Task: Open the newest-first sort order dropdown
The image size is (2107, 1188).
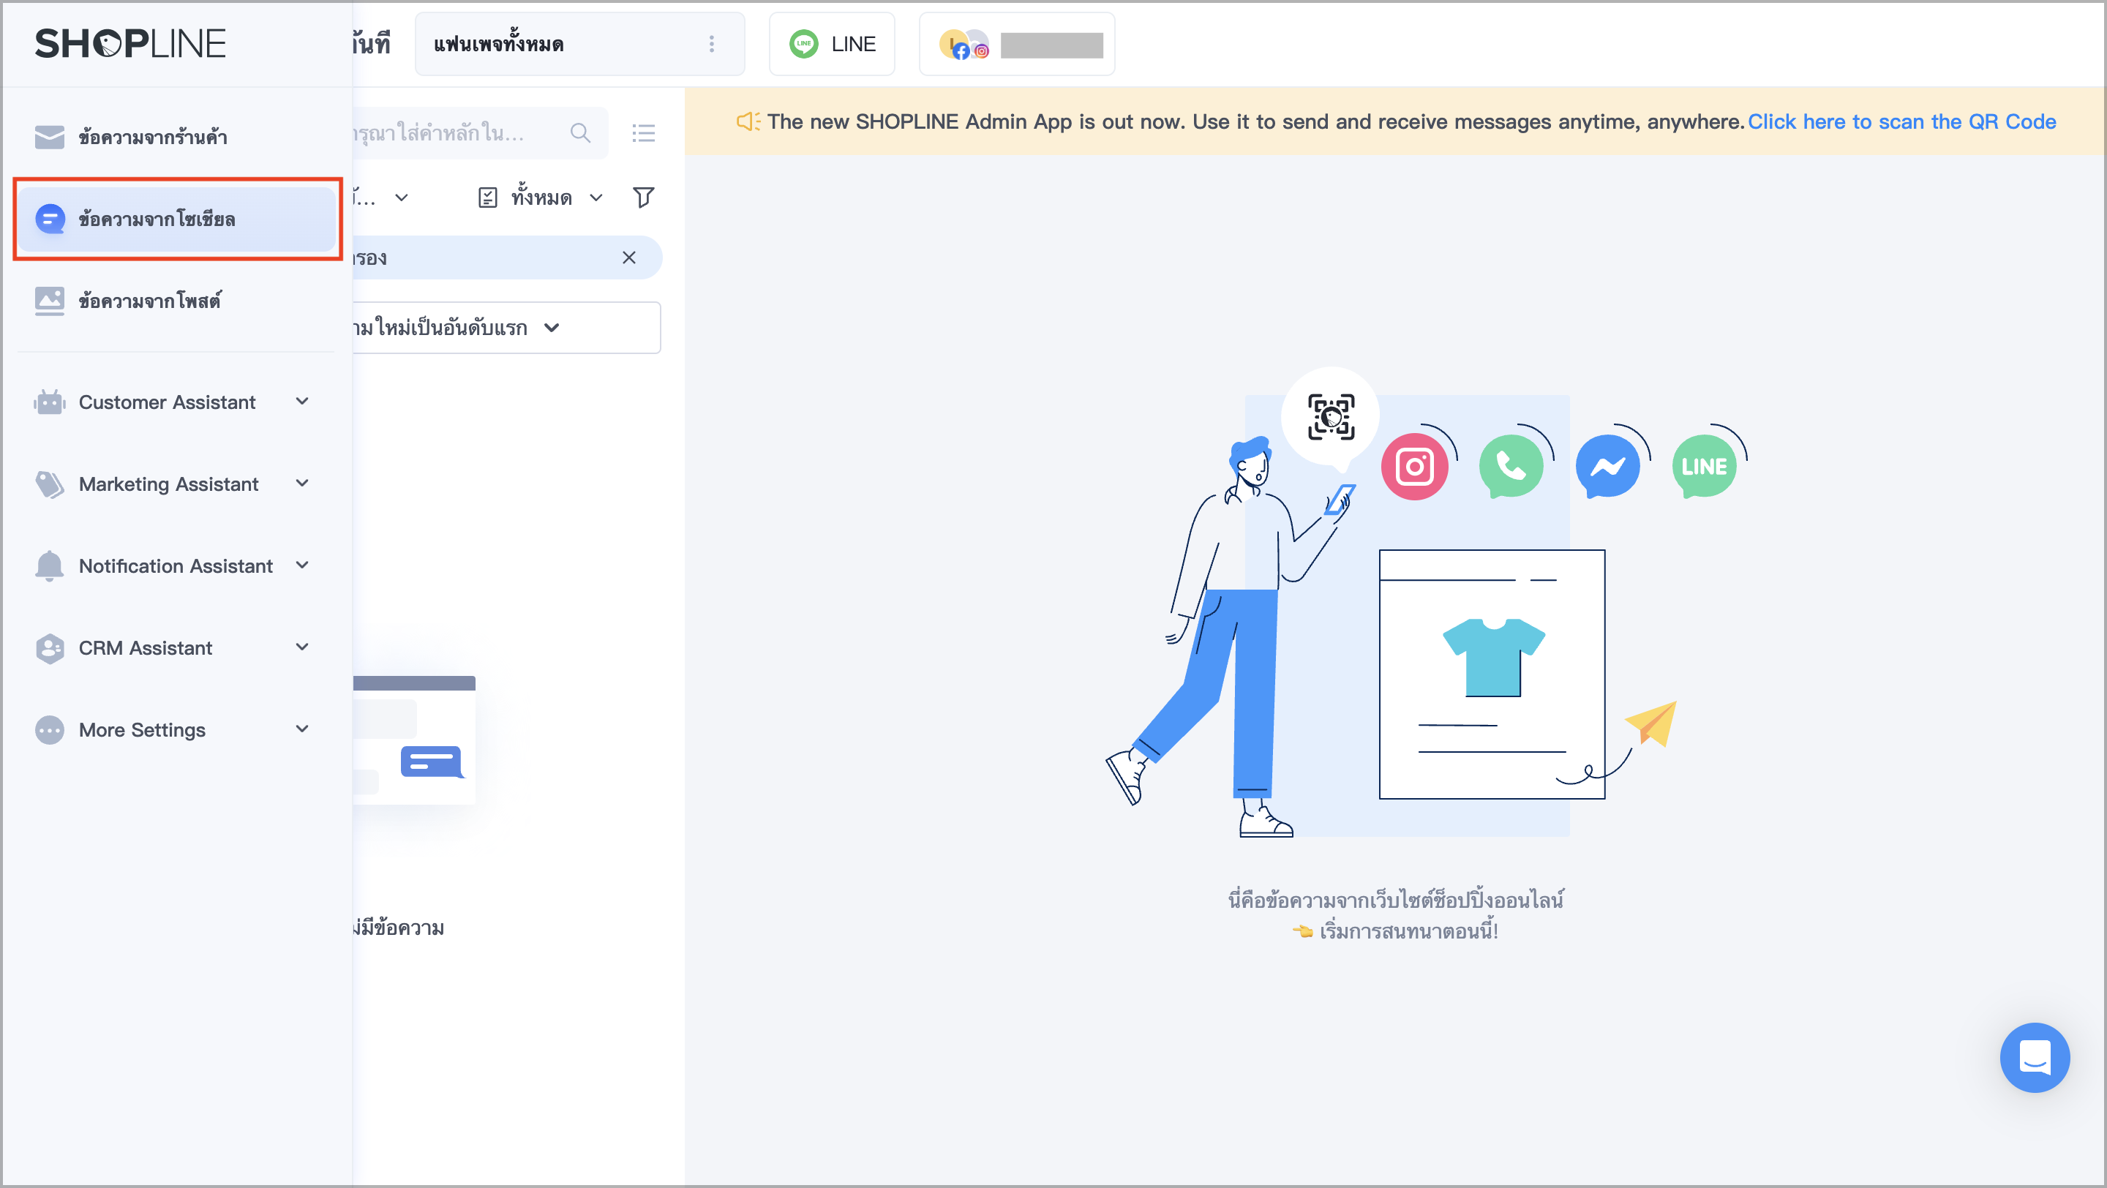Action: pyautogui.click(x=506, y=328)
